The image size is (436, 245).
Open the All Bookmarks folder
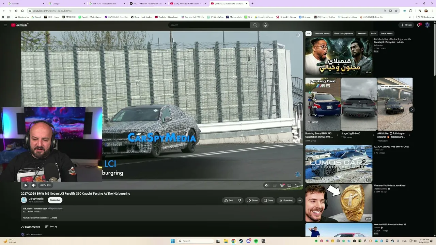(425, 17)
